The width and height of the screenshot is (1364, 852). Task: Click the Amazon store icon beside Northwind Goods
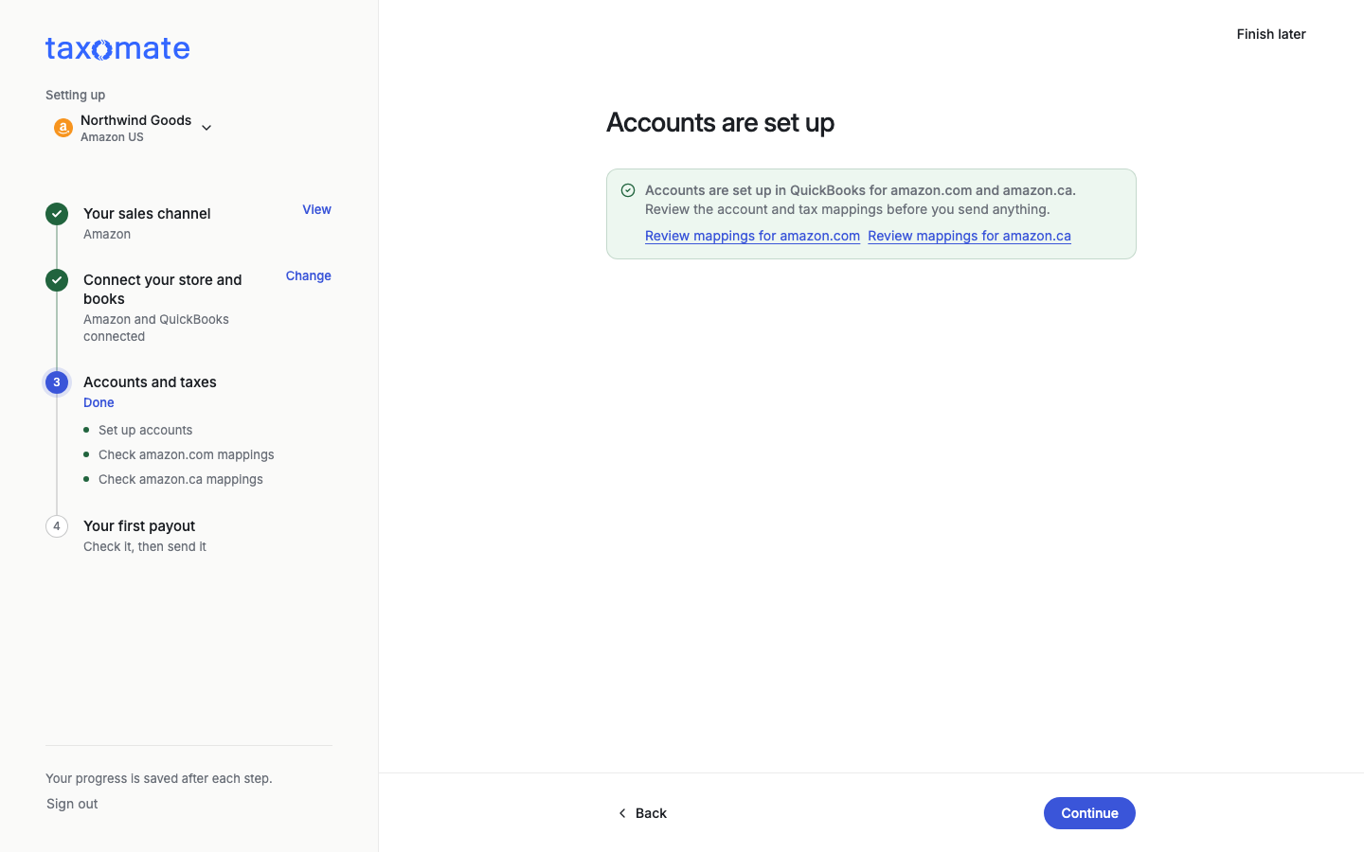tap(63, 128)
